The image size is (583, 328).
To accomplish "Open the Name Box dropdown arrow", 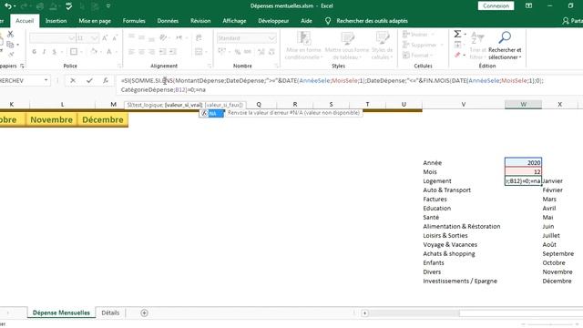I will point(46,80).
